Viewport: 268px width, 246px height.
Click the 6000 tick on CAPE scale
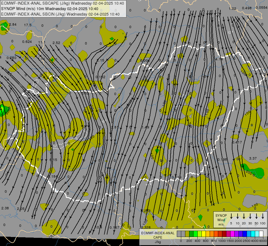(263, 241)
